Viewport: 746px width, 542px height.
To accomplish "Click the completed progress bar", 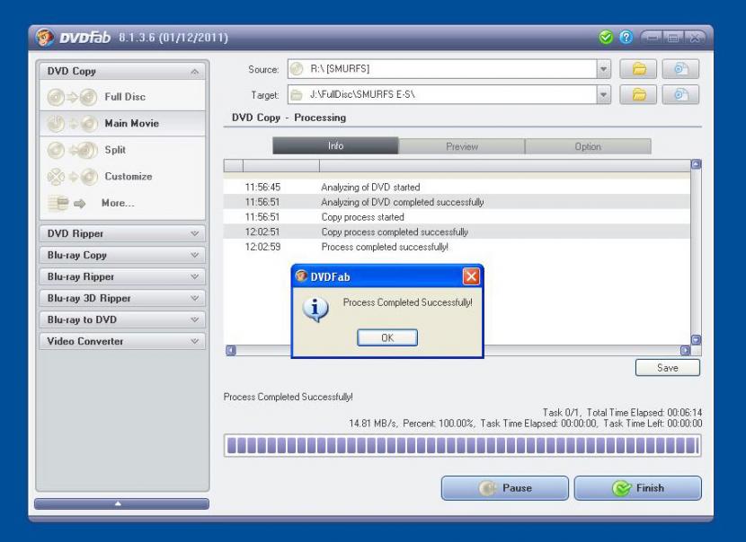I will (x=463, y=446).
